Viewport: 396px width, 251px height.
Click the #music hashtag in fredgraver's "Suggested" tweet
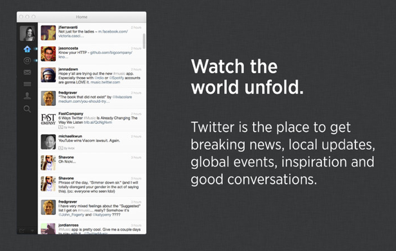[84, 210]
